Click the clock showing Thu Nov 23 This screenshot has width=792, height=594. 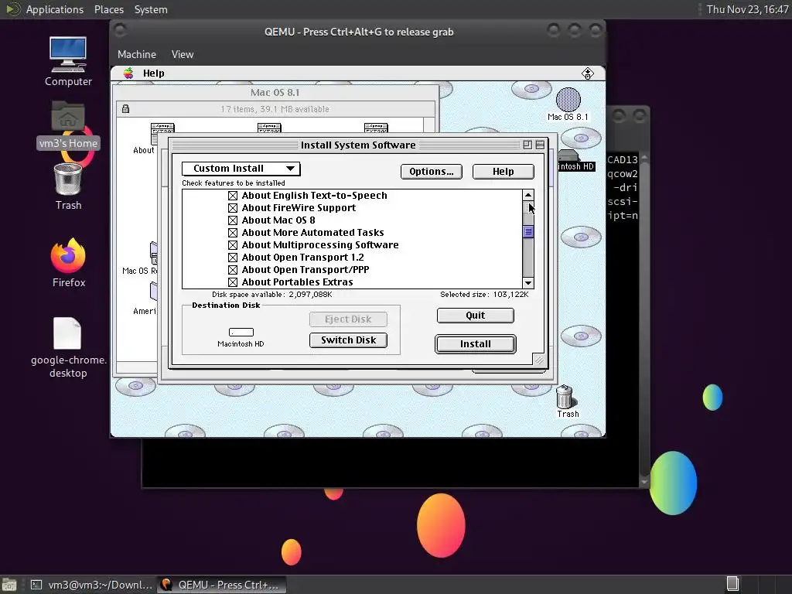coord(747,9)
